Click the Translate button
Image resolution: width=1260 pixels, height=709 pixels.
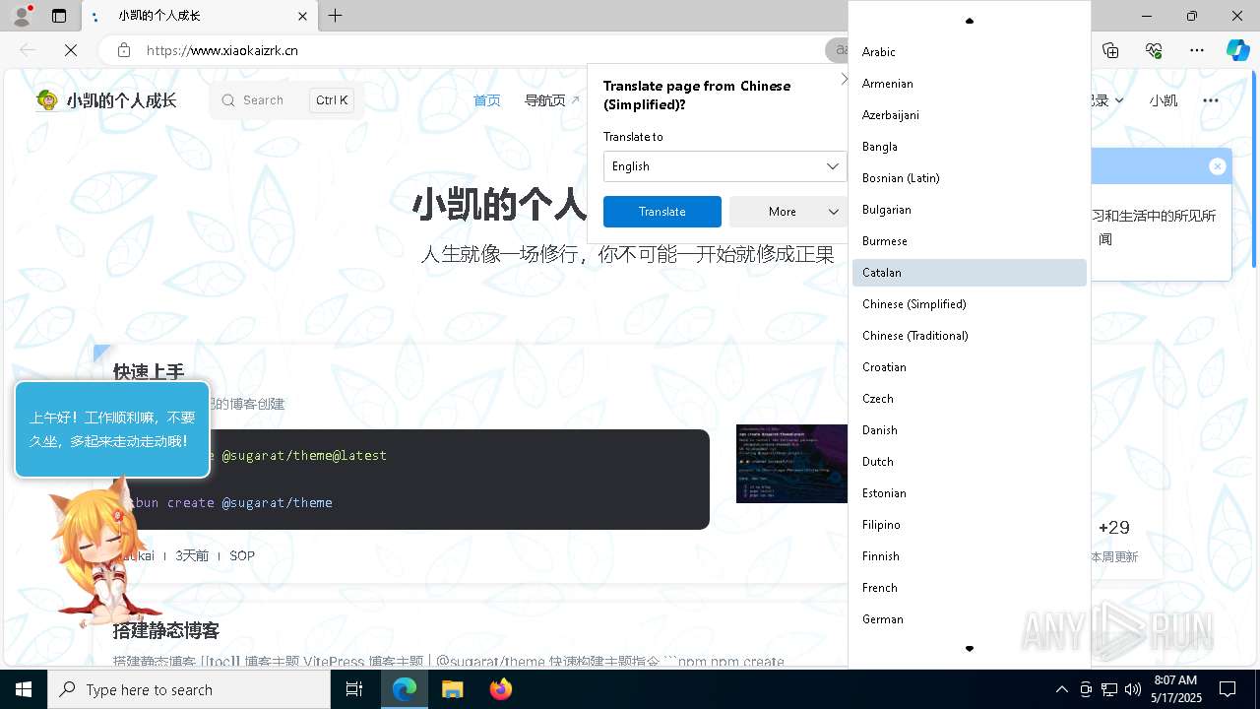662,212
